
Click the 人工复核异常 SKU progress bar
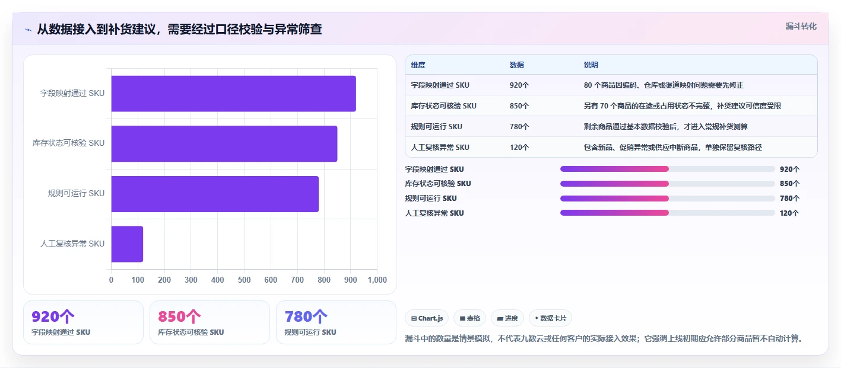668,213
